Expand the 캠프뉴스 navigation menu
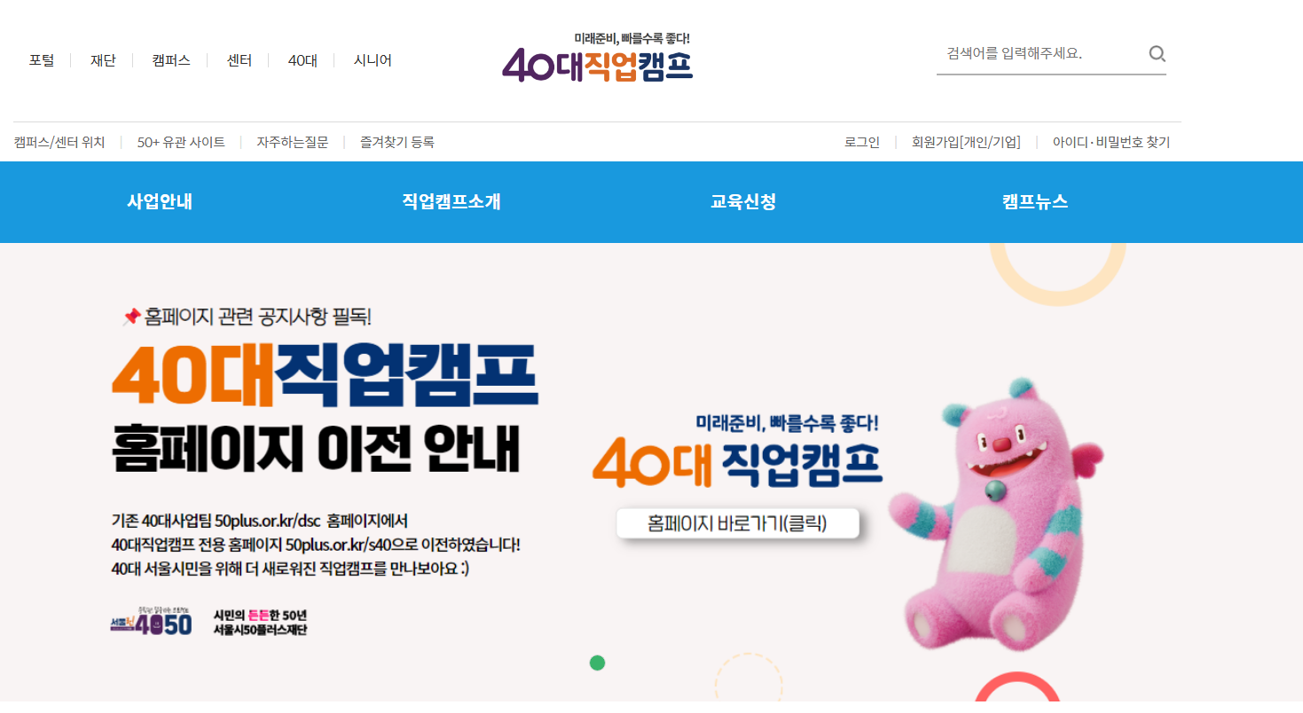Viewport: 1303px width, 713px height. coord(1035,201)
